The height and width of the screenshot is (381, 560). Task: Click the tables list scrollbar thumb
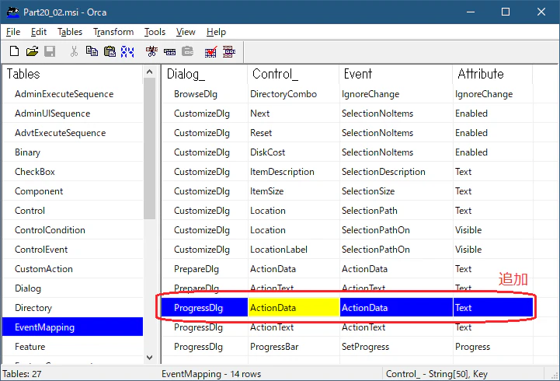pyautogui.click(x=150, y=149)
